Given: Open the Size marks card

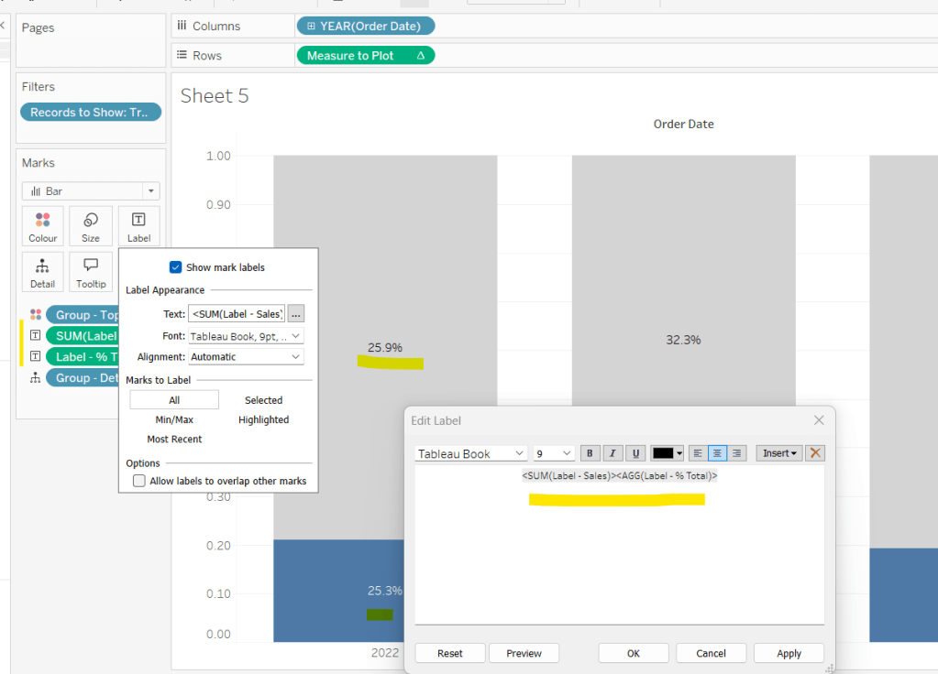Looking at the screenshot, I should click(x=91, y=225).
